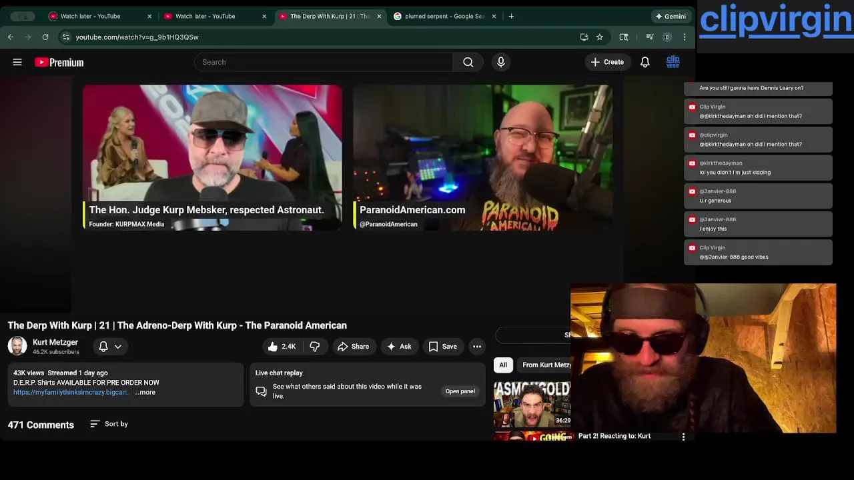Save video to playlist
Screen dimensions: 854x480
click(x=443, y=347)
